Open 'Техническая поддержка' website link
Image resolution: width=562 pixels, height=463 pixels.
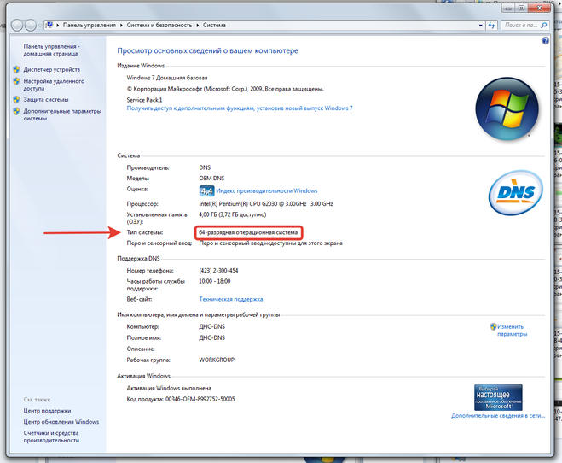231,299
